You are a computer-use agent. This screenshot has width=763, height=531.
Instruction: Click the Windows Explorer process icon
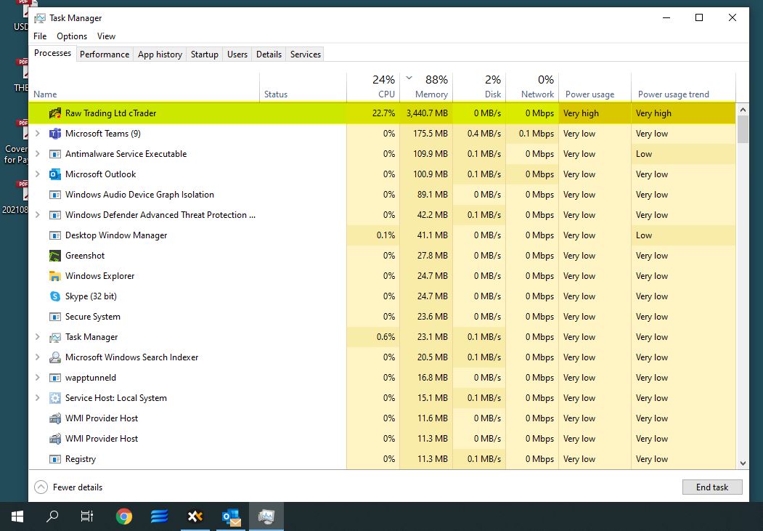click(55, 276)
